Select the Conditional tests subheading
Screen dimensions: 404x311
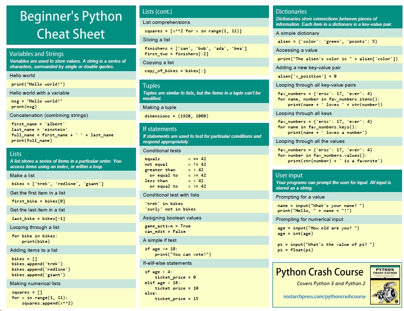coord(162,150)
